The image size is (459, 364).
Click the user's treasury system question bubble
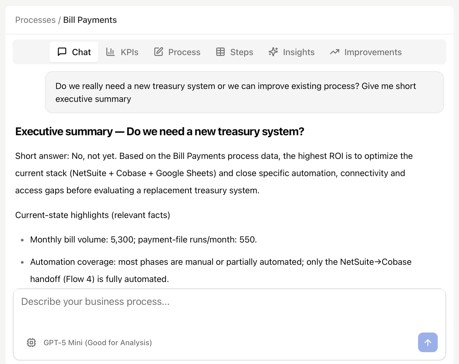pos(244,92)
